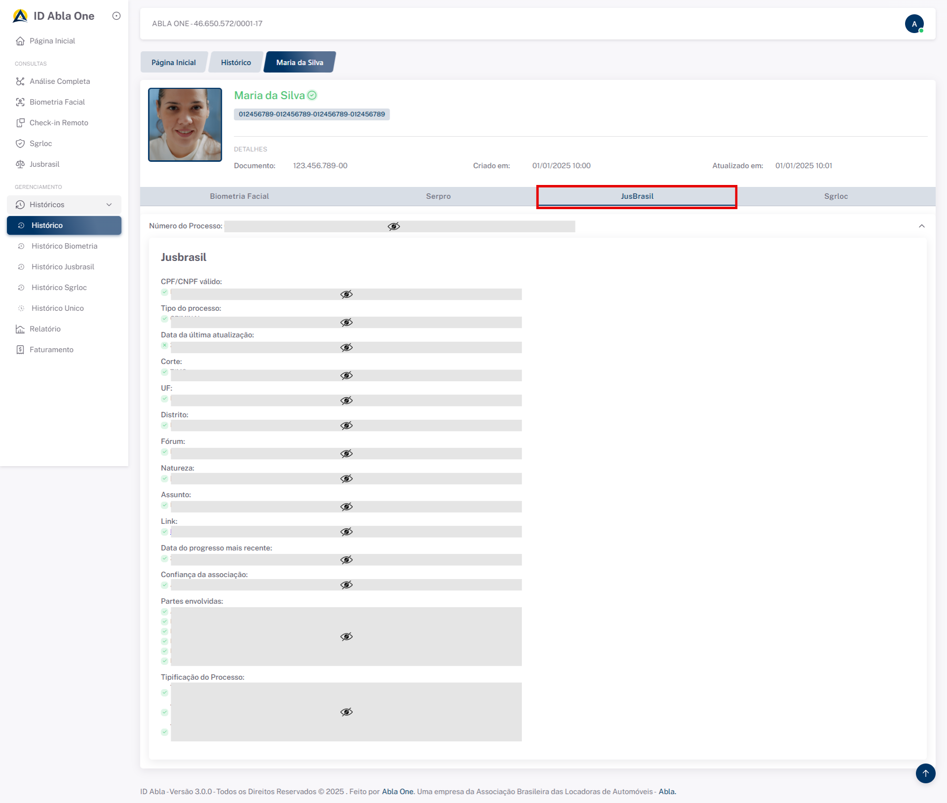Go to the Histórico breadcrumb
947x803 pixels.
[x=236, y=63]
